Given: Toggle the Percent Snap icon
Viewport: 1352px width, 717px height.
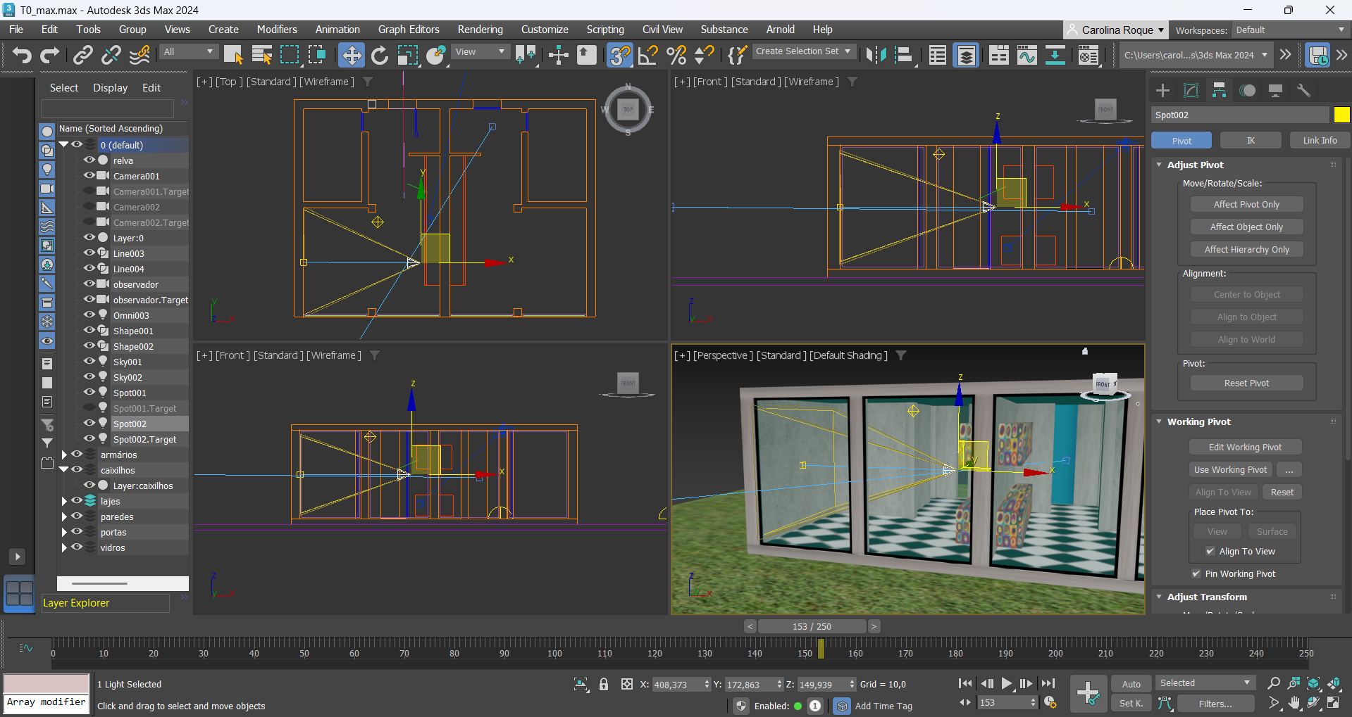Looking at the screenshot, I should [x=676, y=55].
